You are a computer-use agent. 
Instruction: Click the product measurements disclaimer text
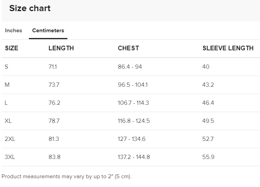pyautogui.click(x=66, y=177)
